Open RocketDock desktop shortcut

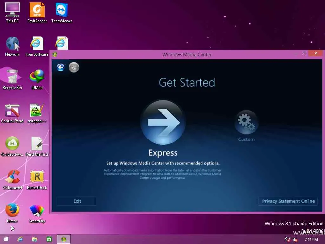coord(37,180)
